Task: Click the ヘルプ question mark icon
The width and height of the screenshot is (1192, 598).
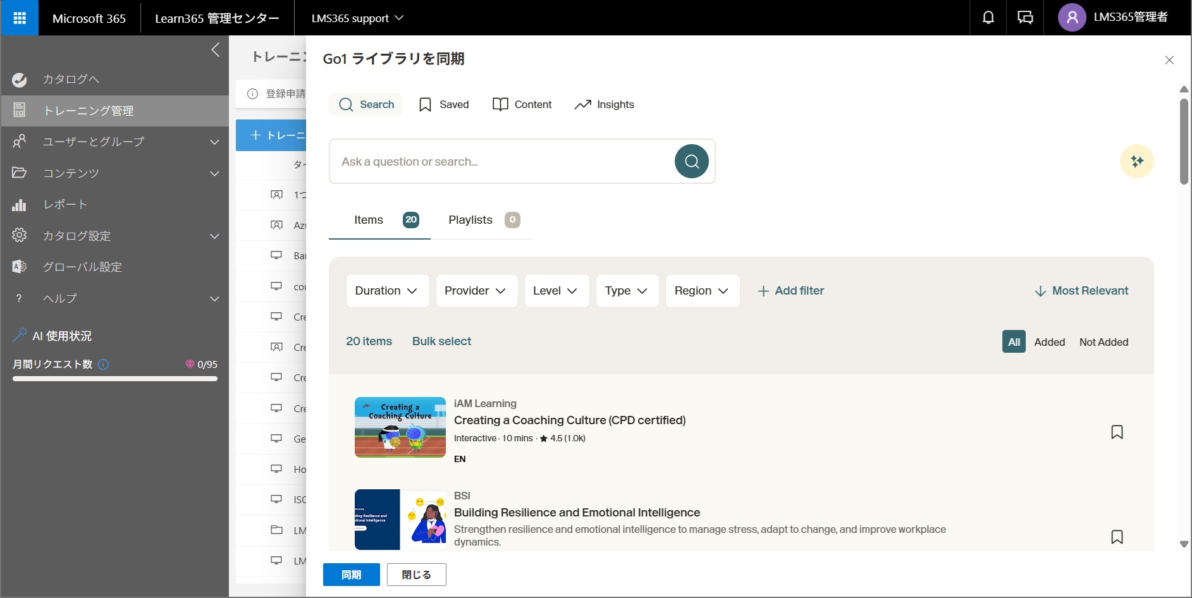Action: (x=20, y=298)
